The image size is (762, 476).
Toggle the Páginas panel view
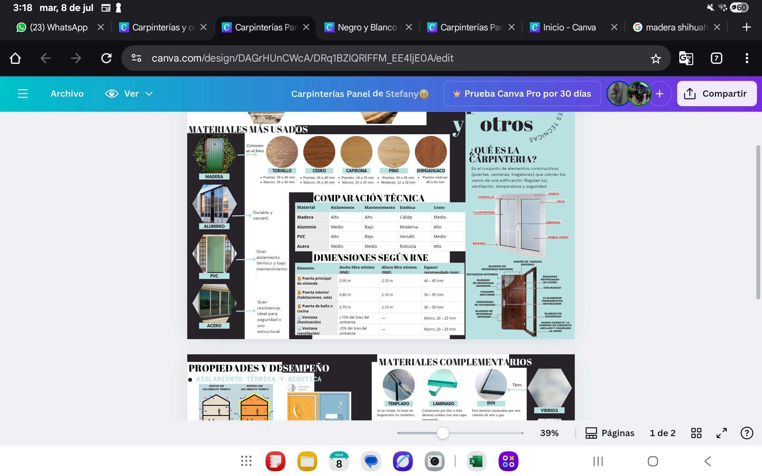pos(610,433)
